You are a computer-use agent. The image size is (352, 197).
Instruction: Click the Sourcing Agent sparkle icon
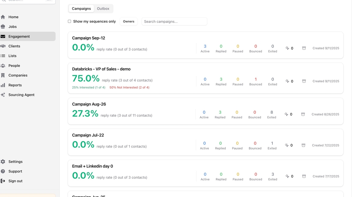(3, 95)
